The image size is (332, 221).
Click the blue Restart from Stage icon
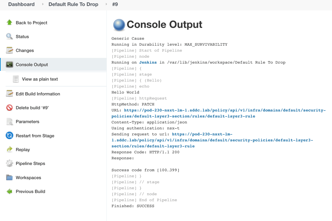9,136
